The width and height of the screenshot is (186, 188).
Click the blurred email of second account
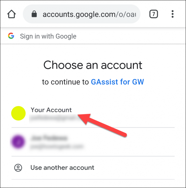point(57,147)
